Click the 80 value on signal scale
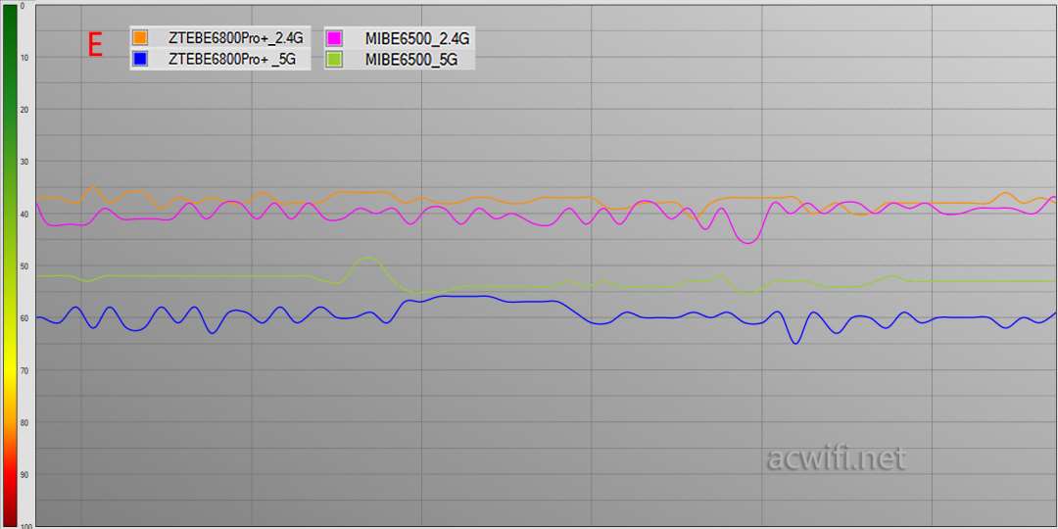This screenshot has height=529, width=1058. 24,422
